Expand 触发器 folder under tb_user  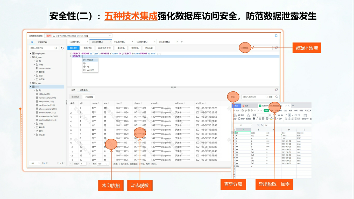coord(34,72)
